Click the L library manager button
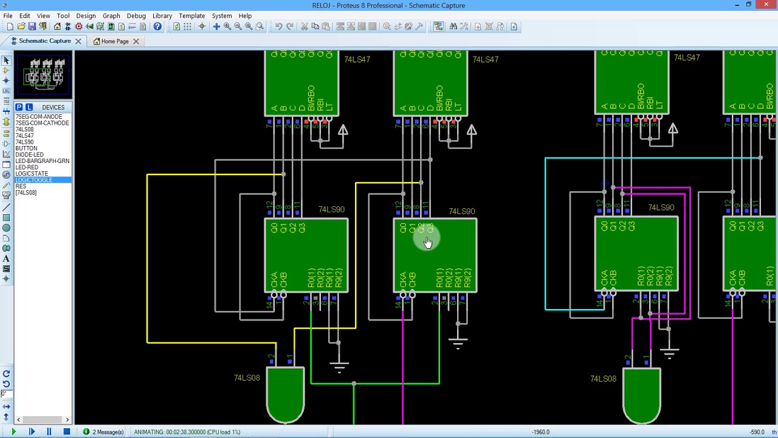The width and height of the screenshot is (778, 438). coord(29,107)
